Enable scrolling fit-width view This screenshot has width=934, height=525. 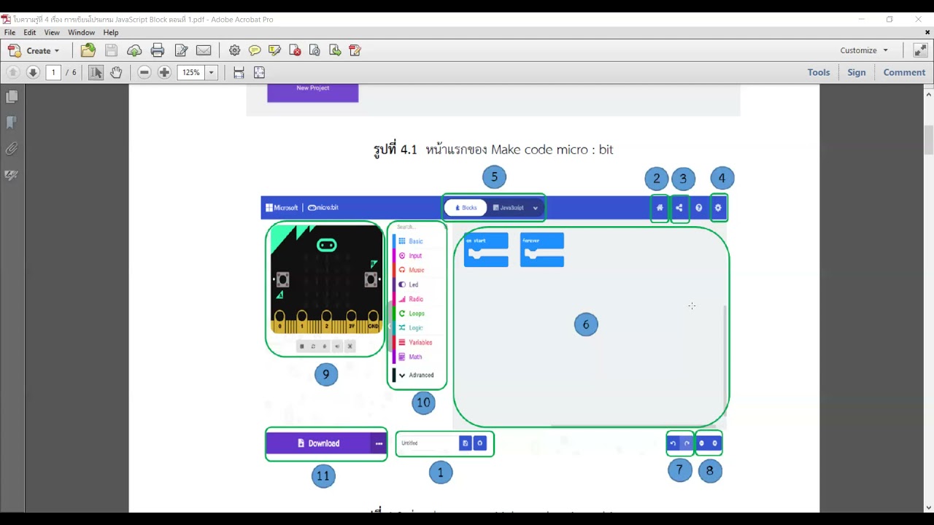tap(239, 72)
